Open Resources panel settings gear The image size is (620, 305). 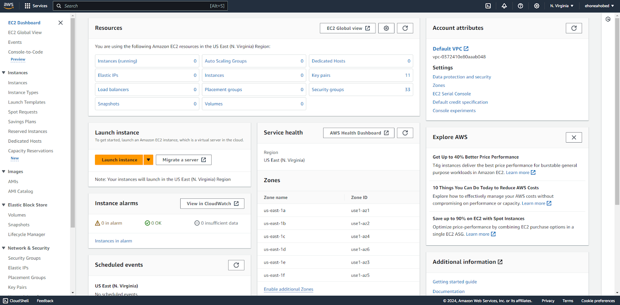point(386,28)
